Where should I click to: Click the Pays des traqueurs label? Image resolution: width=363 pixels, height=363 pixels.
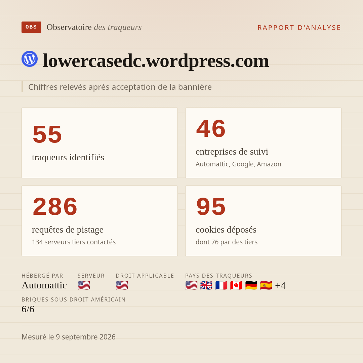pyautogui.click(x=219, y=276)
